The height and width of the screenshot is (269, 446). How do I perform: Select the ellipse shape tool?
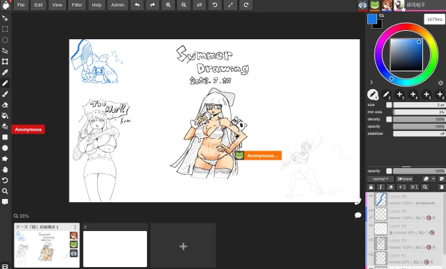pos(5,148)
